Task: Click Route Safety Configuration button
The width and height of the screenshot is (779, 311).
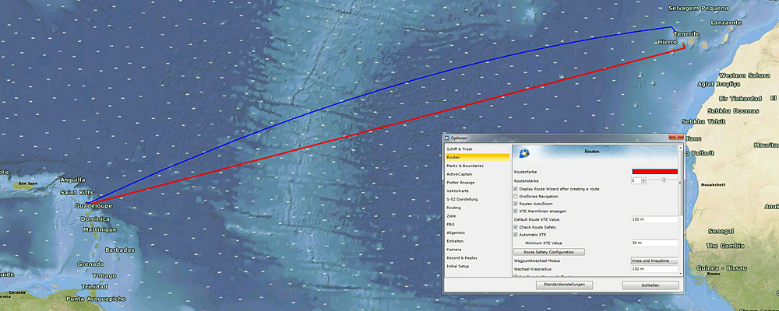Action: point(548,252)
